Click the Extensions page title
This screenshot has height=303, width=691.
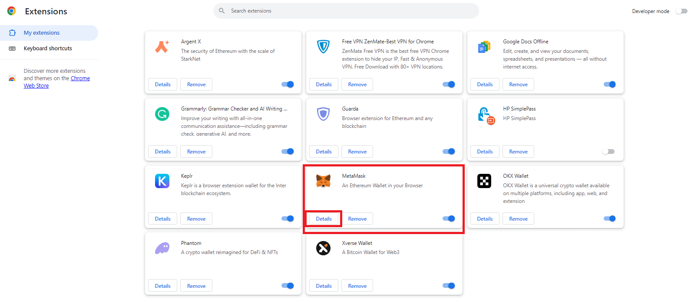coord(46,11)
